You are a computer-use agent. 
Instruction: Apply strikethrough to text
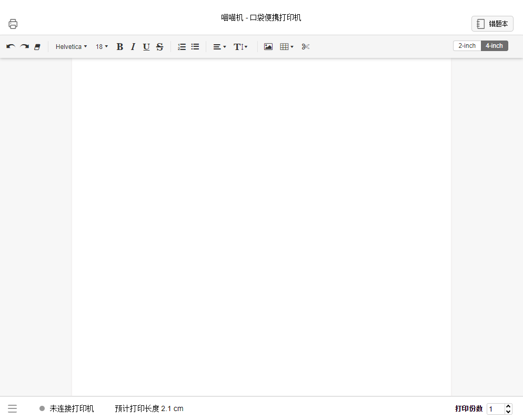160,47
